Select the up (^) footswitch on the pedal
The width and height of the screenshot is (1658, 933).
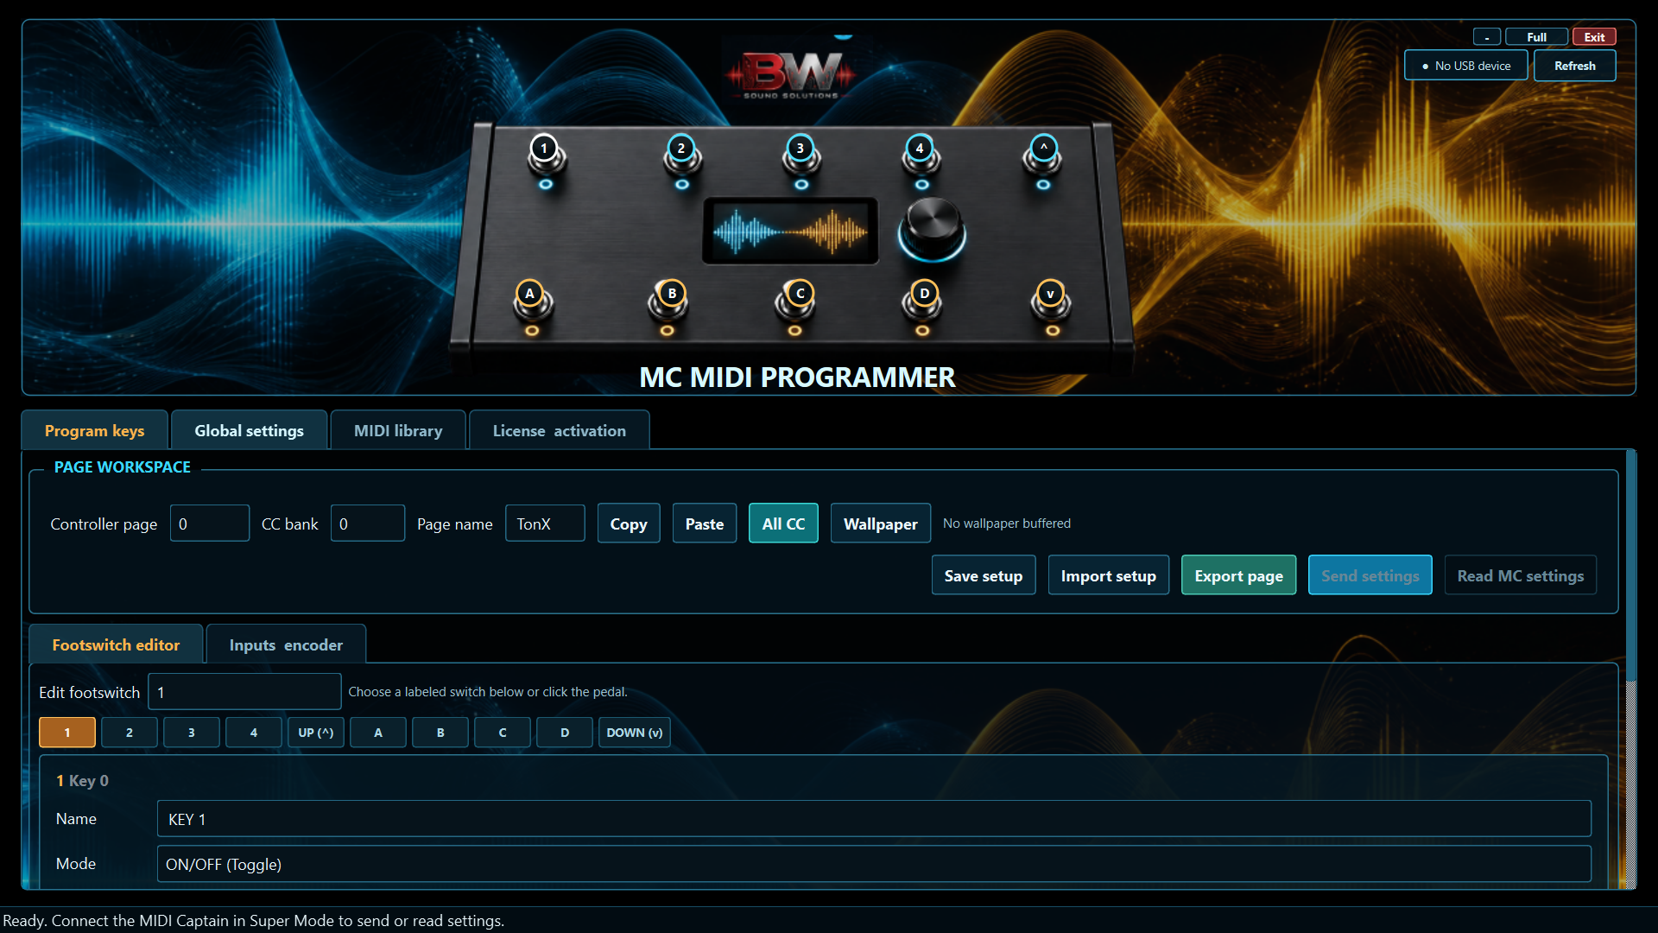pyautogui.click(x=1043, y=149)
